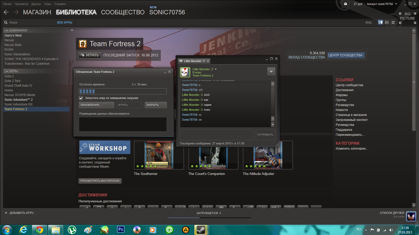Select the list view mode icon
Screen dimensions: 419x235
pos(387,22)
